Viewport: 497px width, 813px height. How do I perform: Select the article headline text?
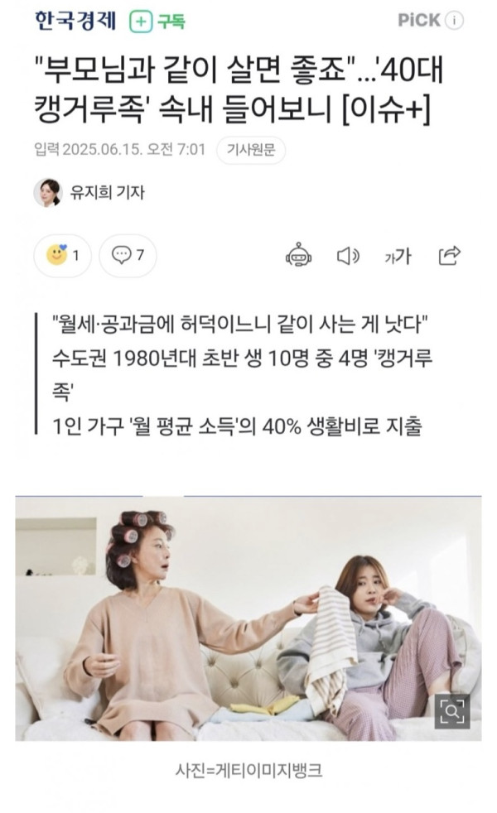click(x=239, y=89)
